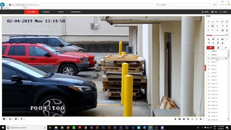
Task: Select Preset 2 in the list
Action: pyautogui.click(x=217, y=55)
